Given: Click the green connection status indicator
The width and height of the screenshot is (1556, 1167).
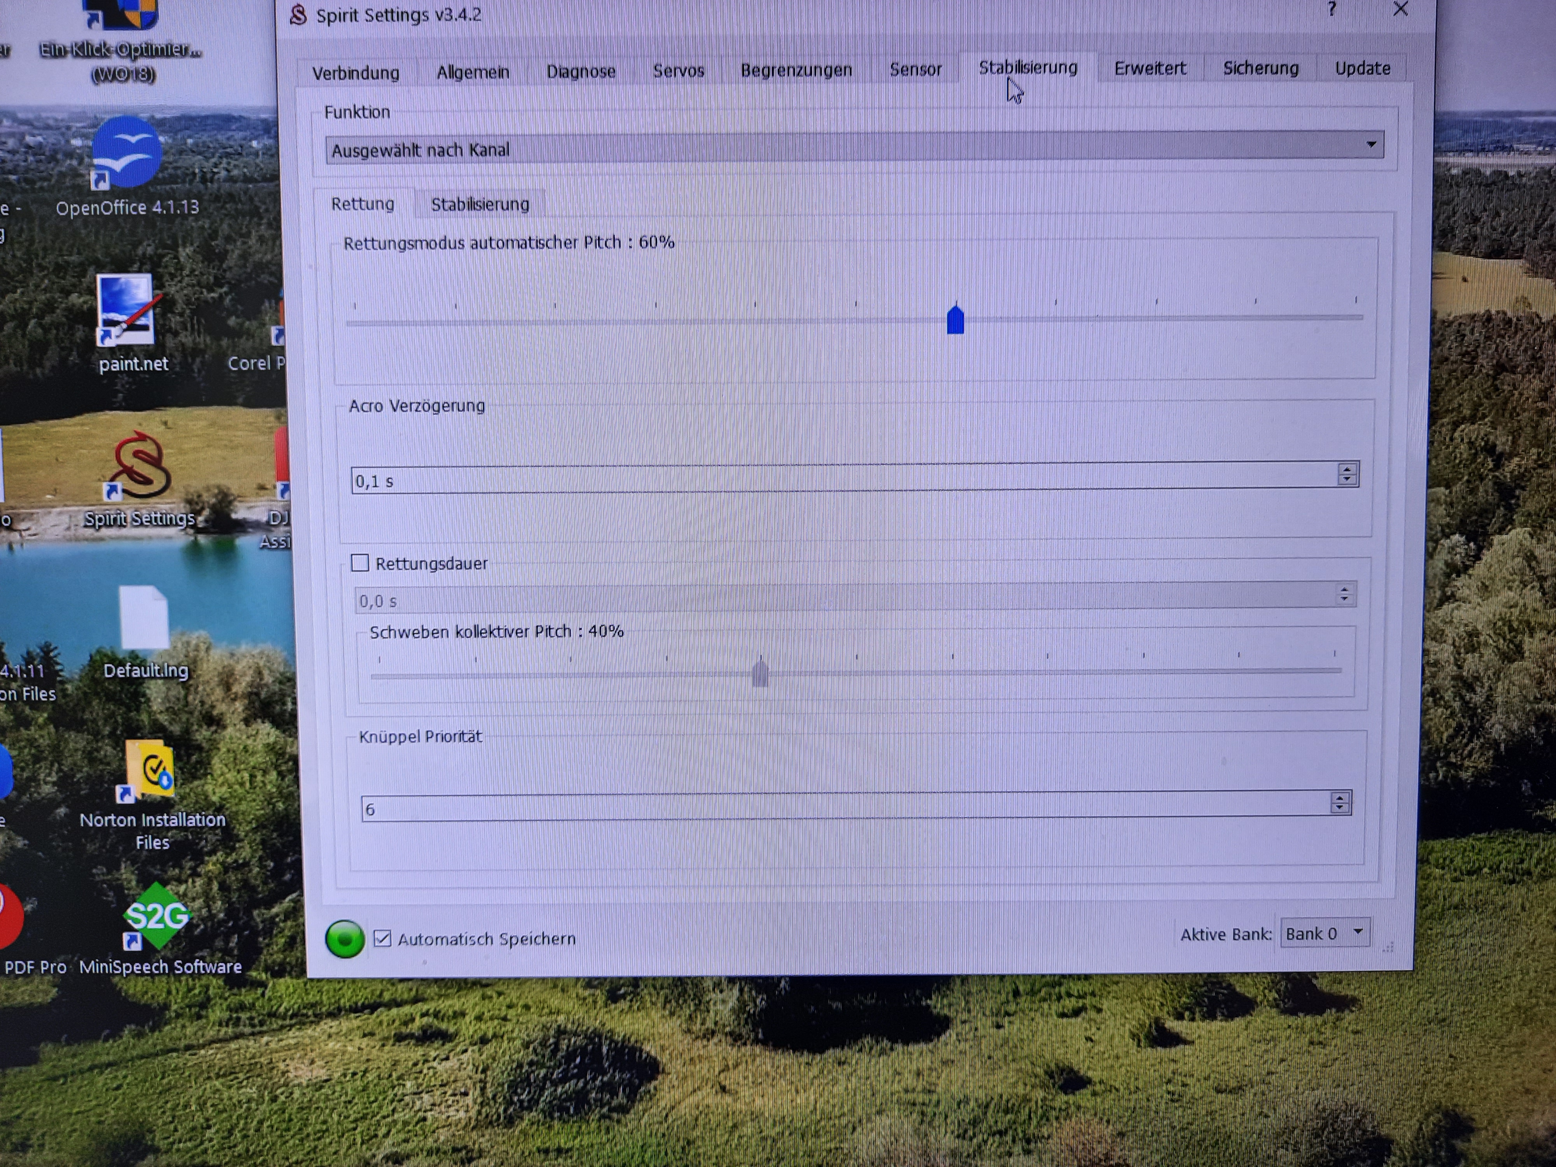Looking at the screenshot, I should coord(345,939).
